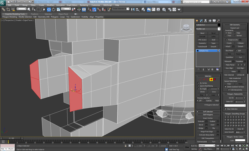Enable Ignore Backfacing checkbox
The height and width of the screenshot is (151, 249).
(x=198, y=86)
